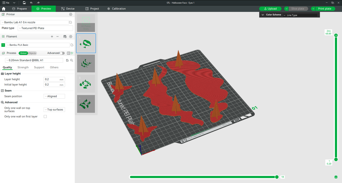The height and width of the screenshot is (183, 342).
Task: Click the layers icon at bottom right
Action: pos(336,177)
